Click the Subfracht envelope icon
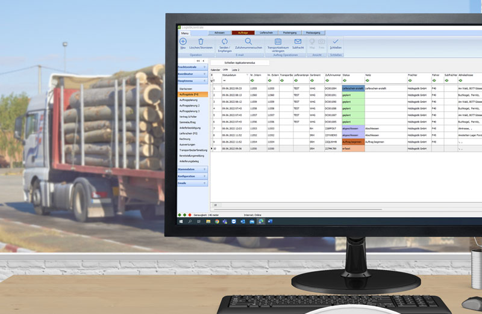This screenshot has height=314, width=482. 298,42
